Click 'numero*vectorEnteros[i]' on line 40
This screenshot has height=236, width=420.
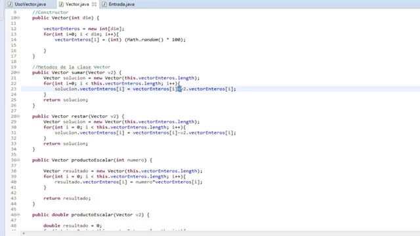click(x=168, y=182)
